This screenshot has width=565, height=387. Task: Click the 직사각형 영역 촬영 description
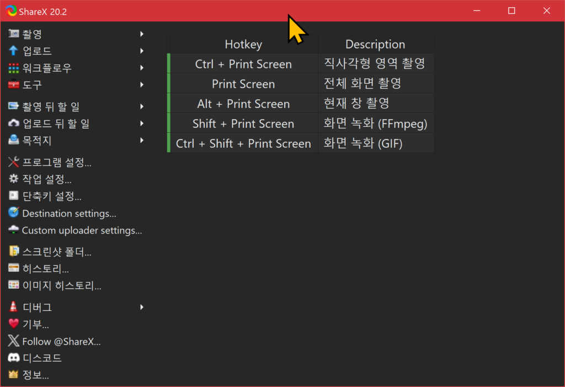[375, 64]
